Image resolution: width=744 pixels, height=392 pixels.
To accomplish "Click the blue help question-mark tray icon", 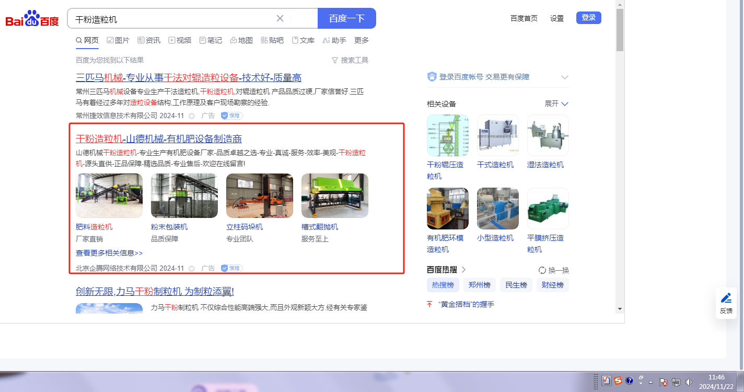I will [x=630, y=381].
